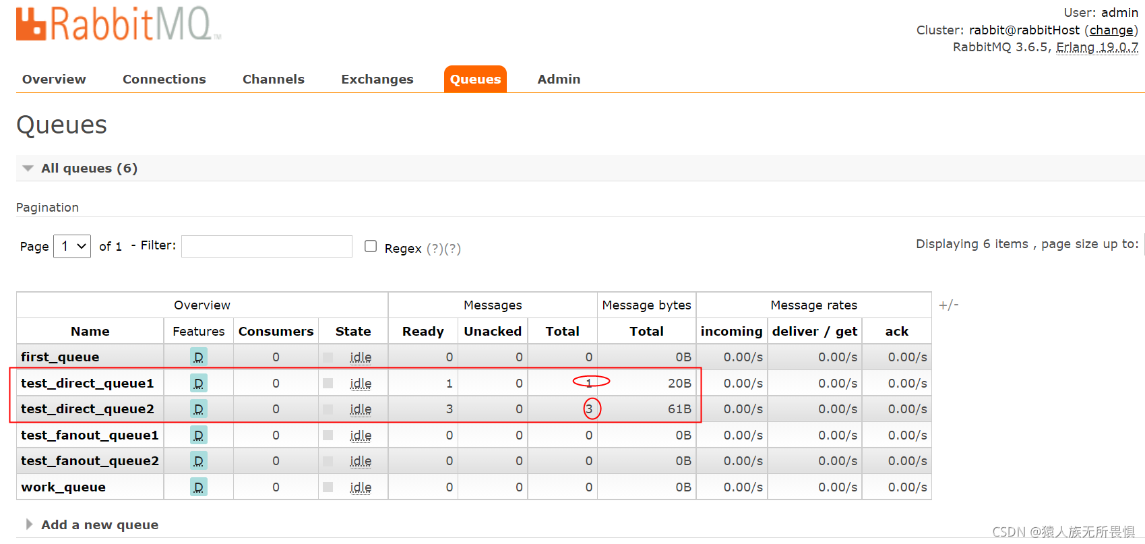The height and width of the screenshot is (544, 1145).
Task: Sort by the Name column header
Action: (90, 331)
